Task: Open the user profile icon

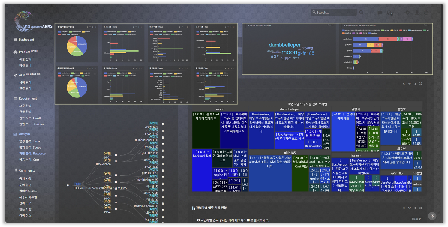Action: pos(417,13)
